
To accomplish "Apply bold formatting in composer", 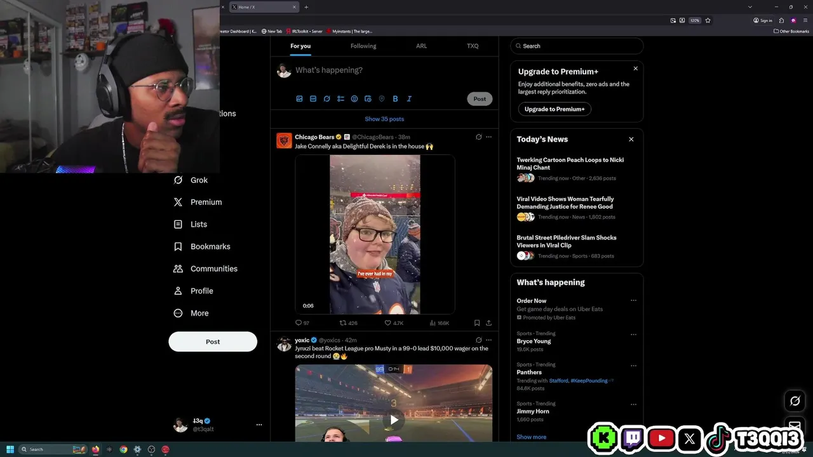I will tap(395, 99).
